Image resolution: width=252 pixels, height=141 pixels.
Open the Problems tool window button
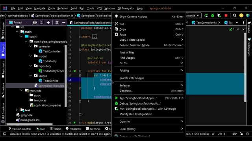[x=73, y=129]
